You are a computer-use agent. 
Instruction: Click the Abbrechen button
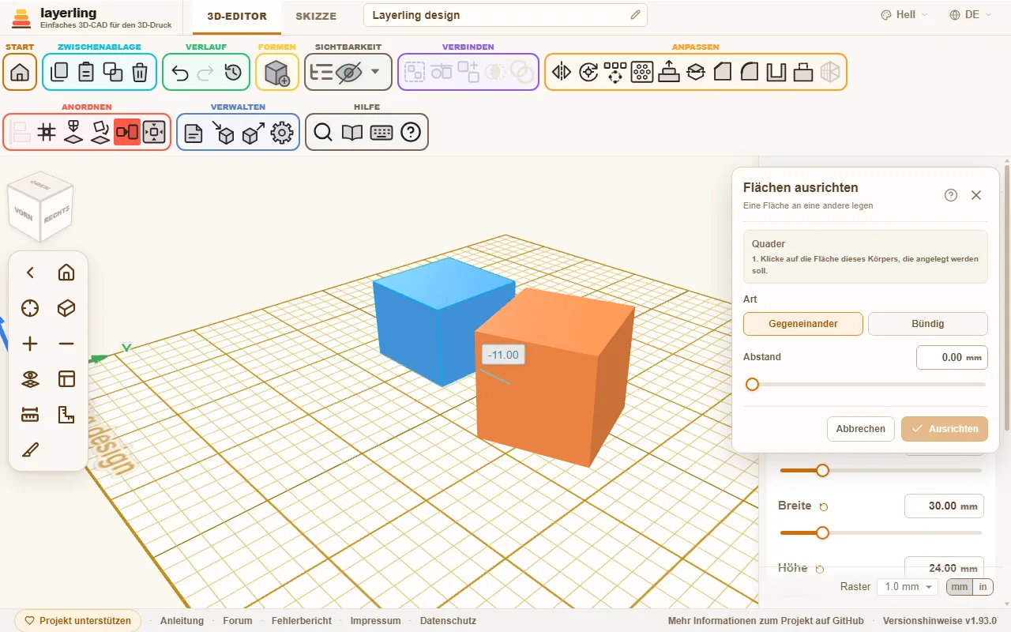pos(861,429)
